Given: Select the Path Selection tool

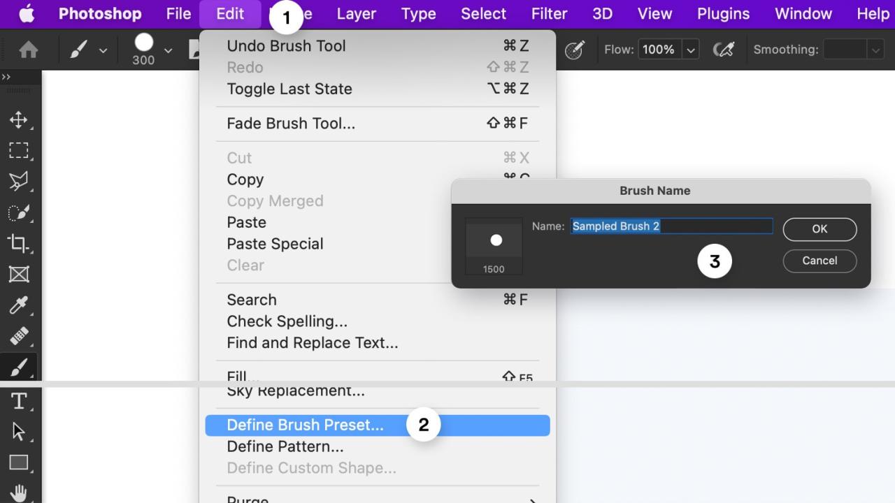Looking at the screenshot, I should coord(19,432).
